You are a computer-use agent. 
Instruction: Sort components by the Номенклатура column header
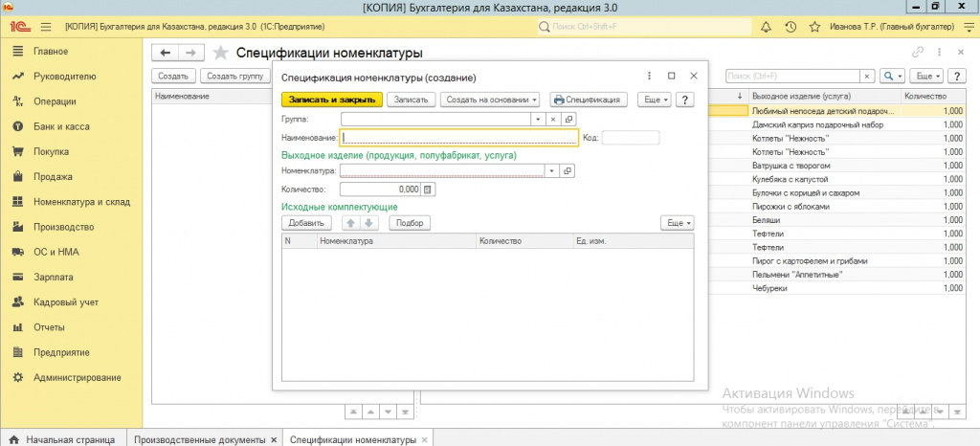(396, 240)
